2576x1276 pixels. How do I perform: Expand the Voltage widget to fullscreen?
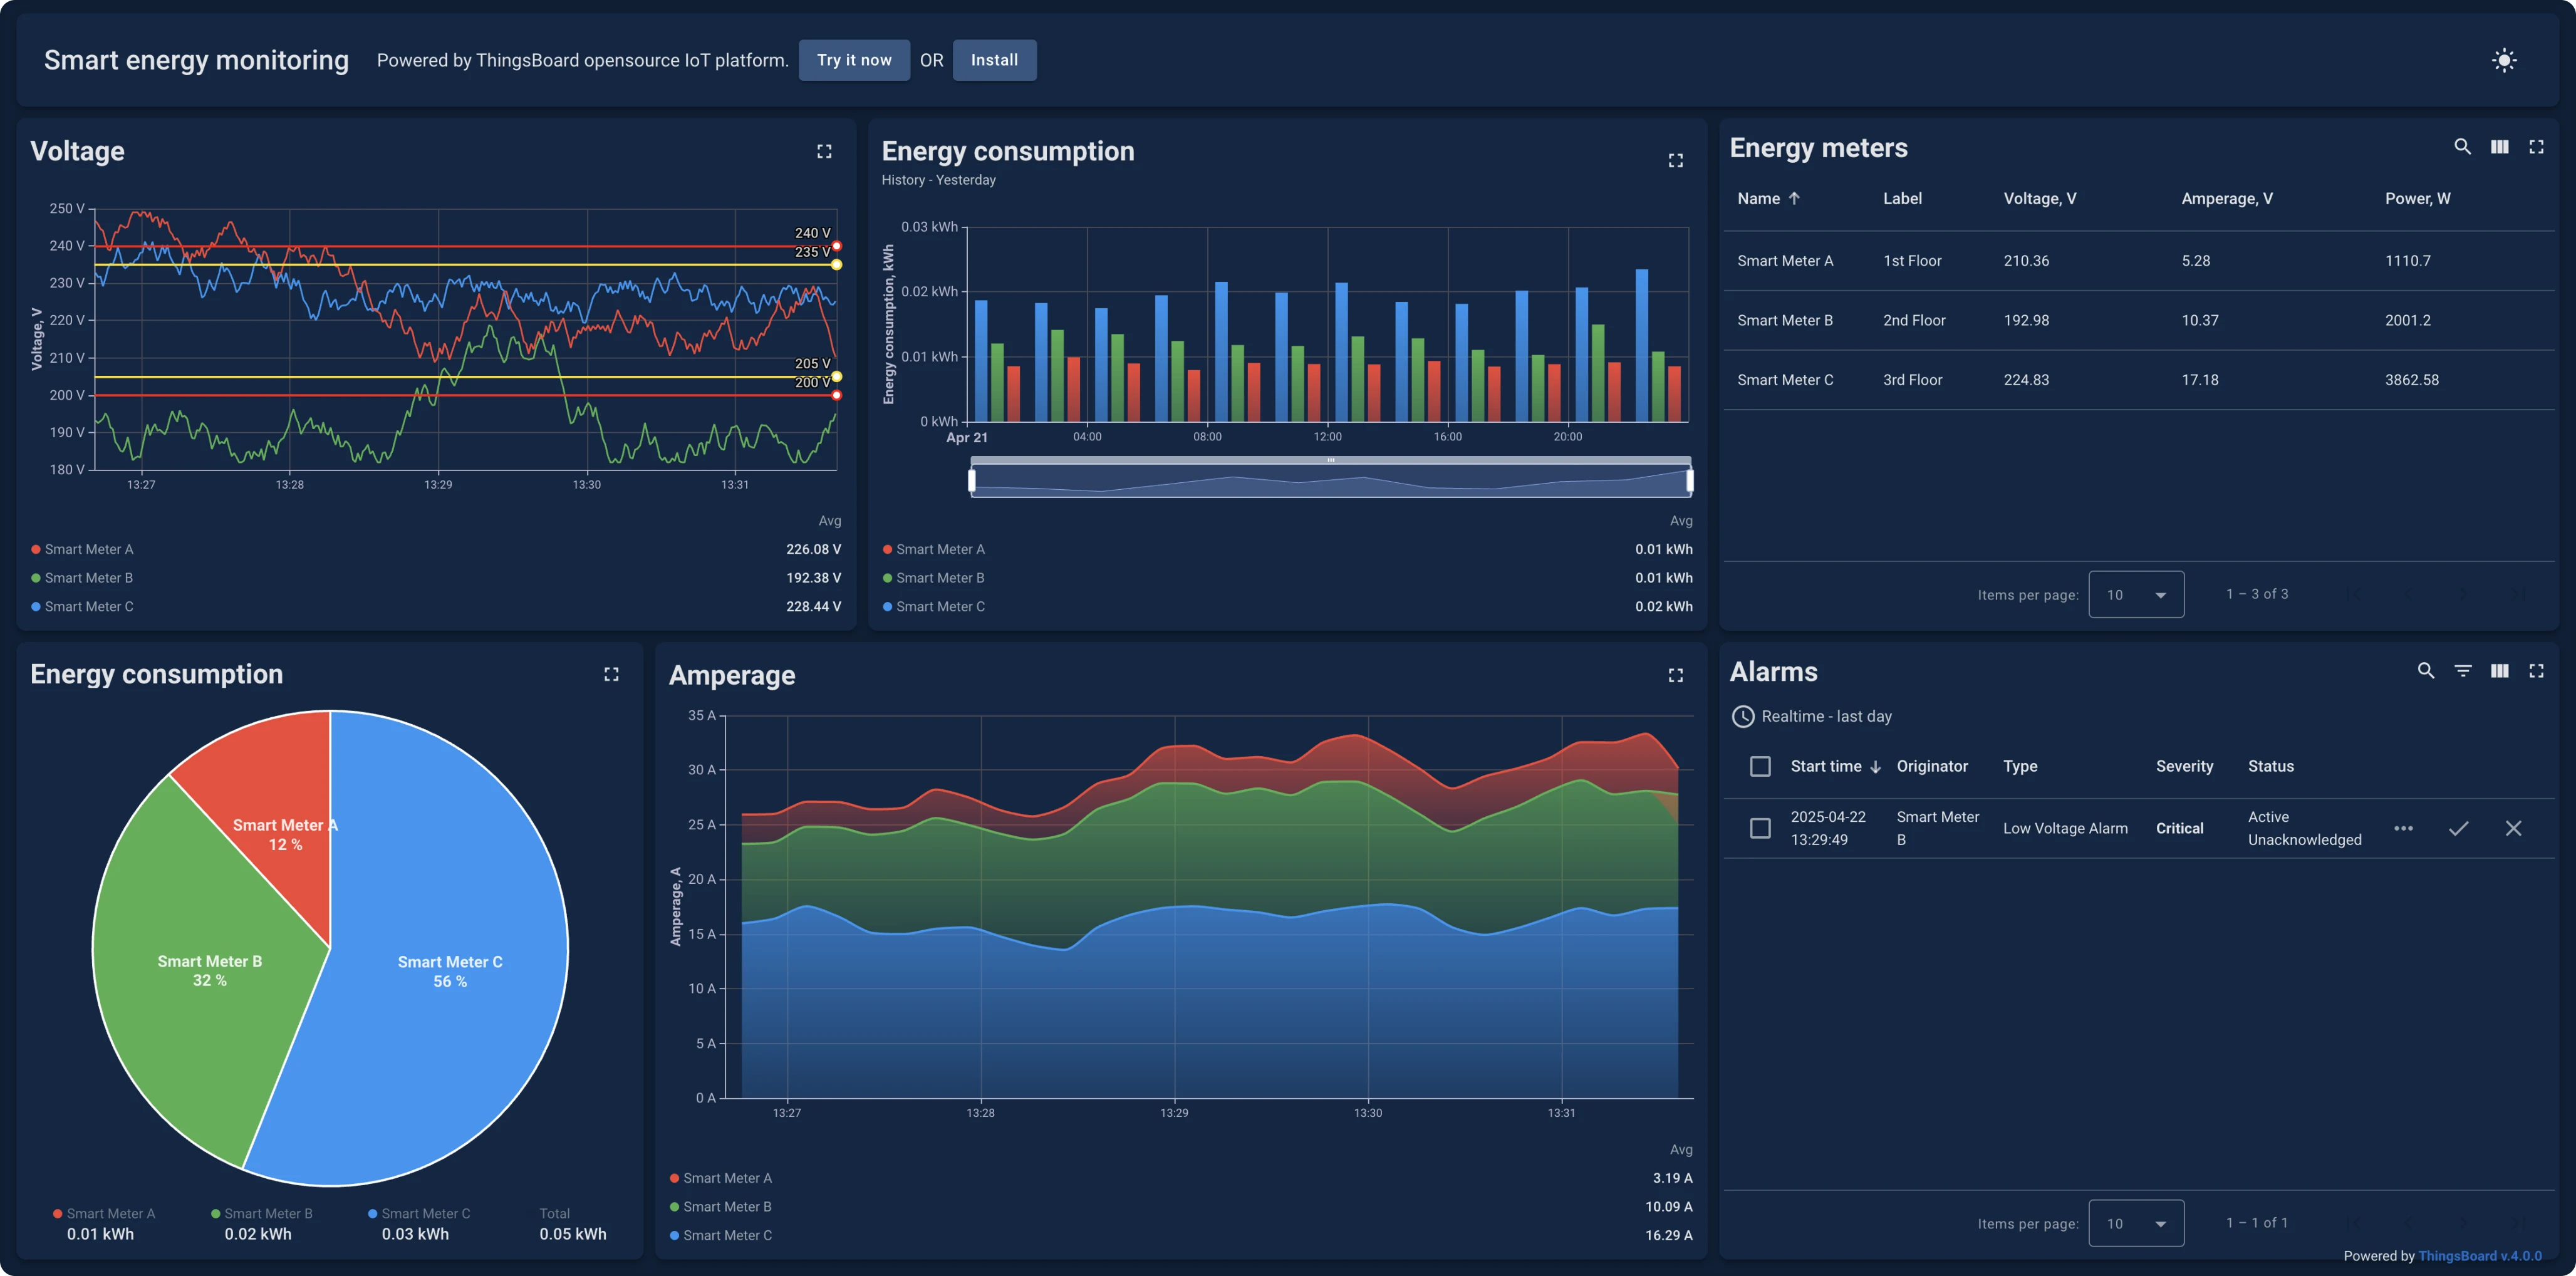point(824,151)
